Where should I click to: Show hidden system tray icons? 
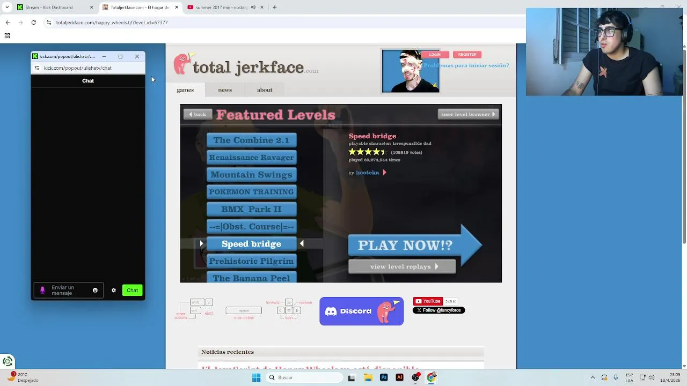(x=593, y=377)
